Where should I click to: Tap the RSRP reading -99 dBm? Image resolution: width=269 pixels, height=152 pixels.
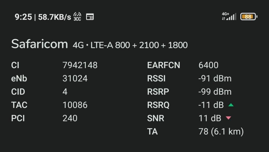coord(215,92)
